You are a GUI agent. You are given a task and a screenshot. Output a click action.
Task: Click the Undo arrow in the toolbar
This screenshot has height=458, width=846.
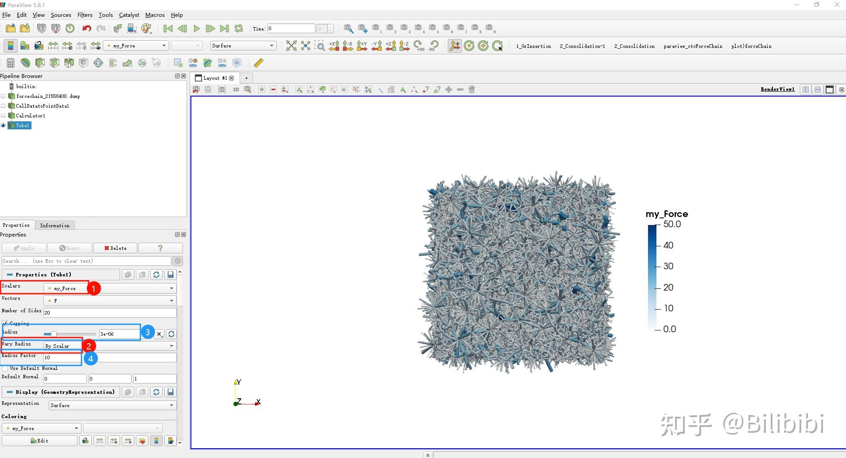click(86, 29)
